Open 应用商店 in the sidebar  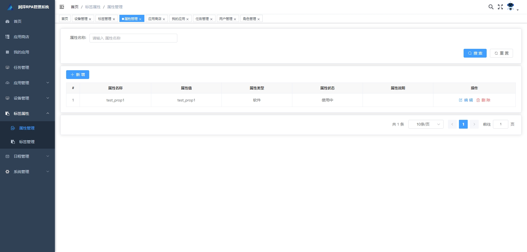pos(27,37)
